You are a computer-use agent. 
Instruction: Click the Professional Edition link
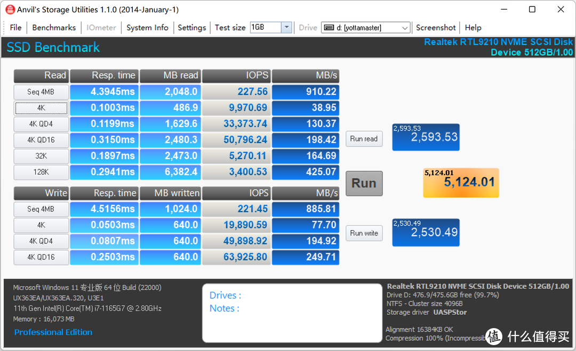pos(53,332)
